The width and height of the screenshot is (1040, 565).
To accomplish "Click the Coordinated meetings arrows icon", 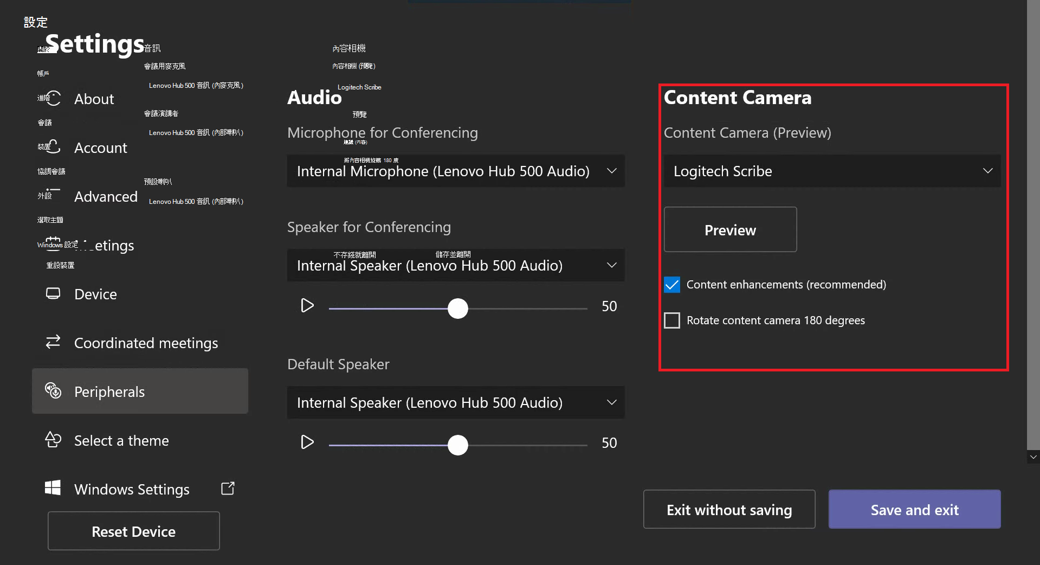I will click(53, 342).
